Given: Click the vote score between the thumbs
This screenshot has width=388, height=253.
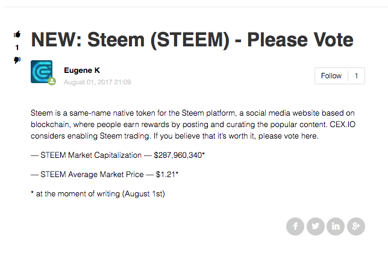Looking at the screenshot, I should (17, 48).
